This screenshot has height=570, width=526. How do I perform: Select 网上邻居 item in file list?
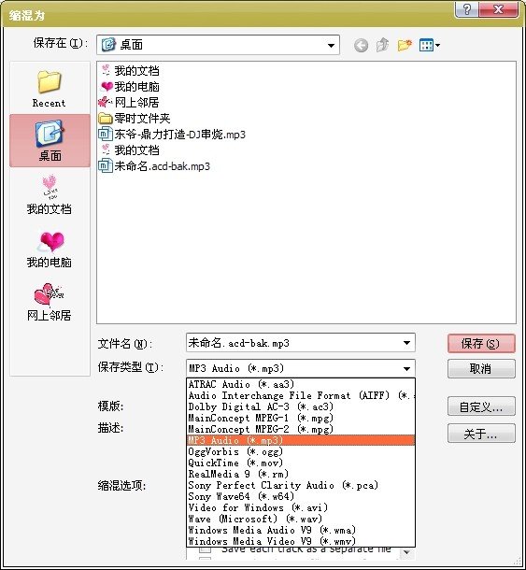tap(129, 102)
